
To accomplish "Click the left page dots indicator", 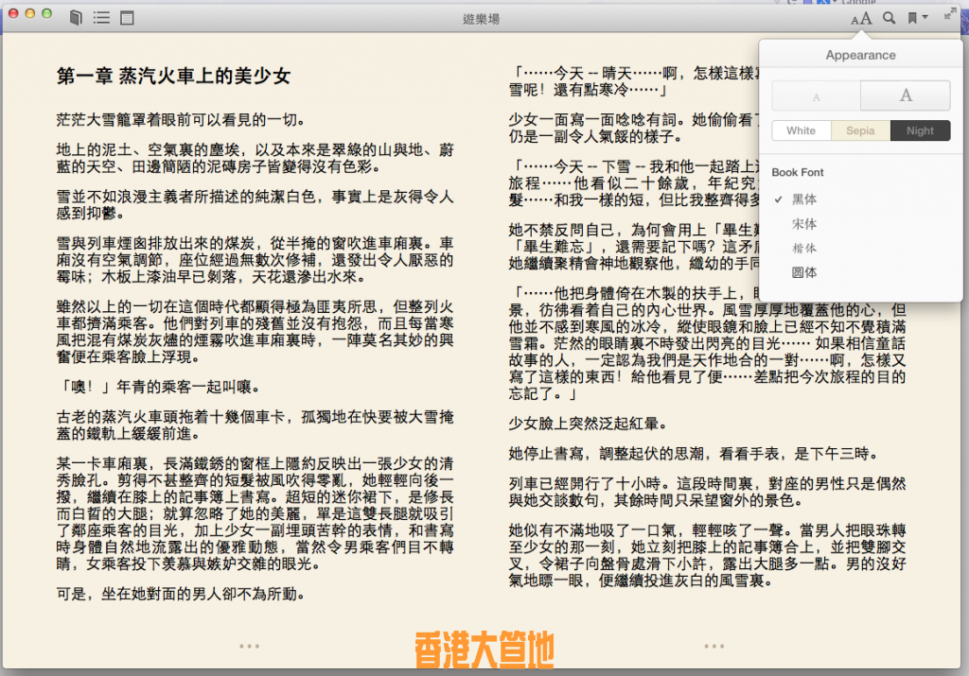I will coord(250,647).
